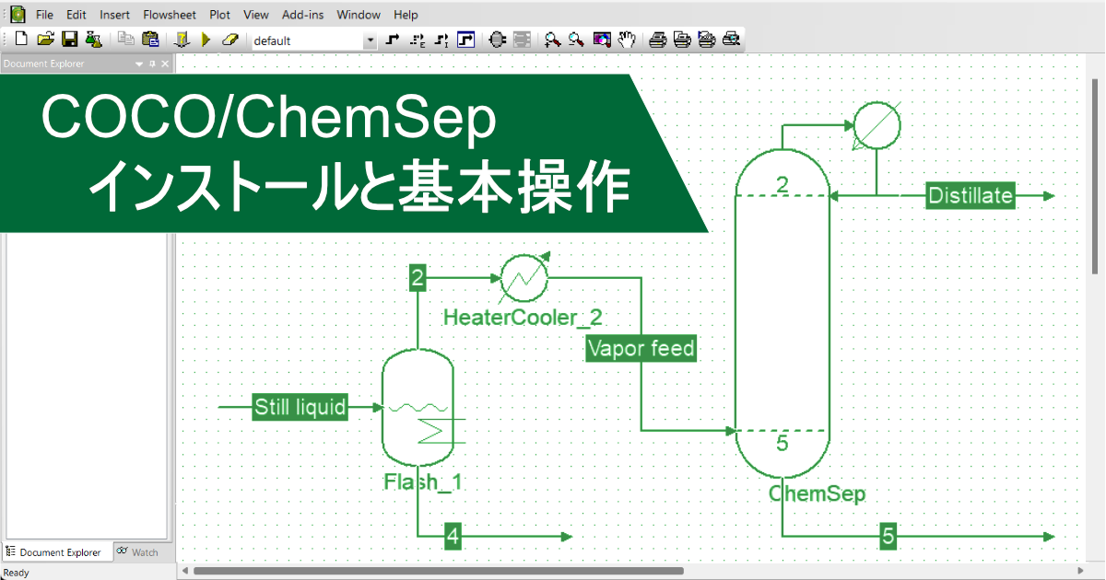The image size is (1106, 580).
Task: Click the second printer icon
Action: click(x=682, y=40)
